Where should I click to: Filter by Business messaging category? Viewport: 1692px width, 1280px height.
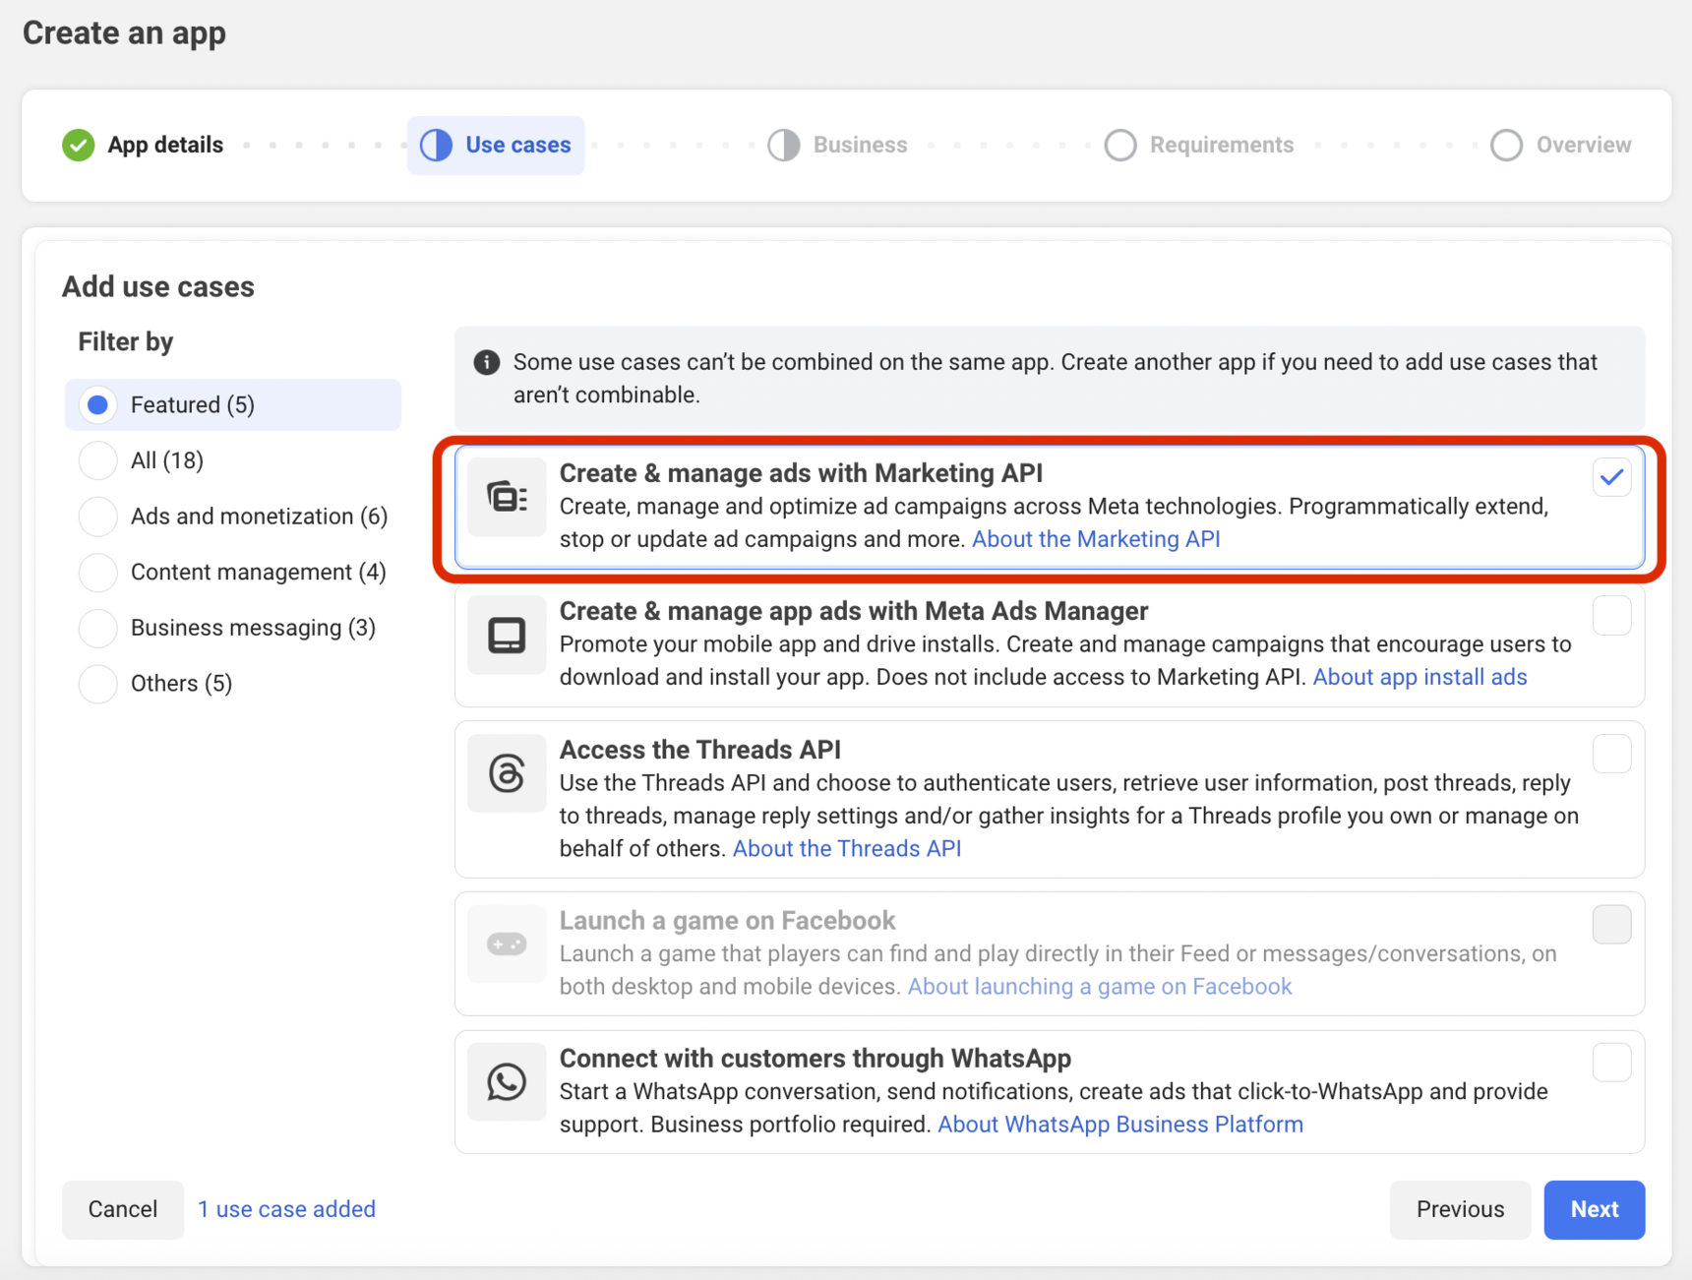point(98,628)
